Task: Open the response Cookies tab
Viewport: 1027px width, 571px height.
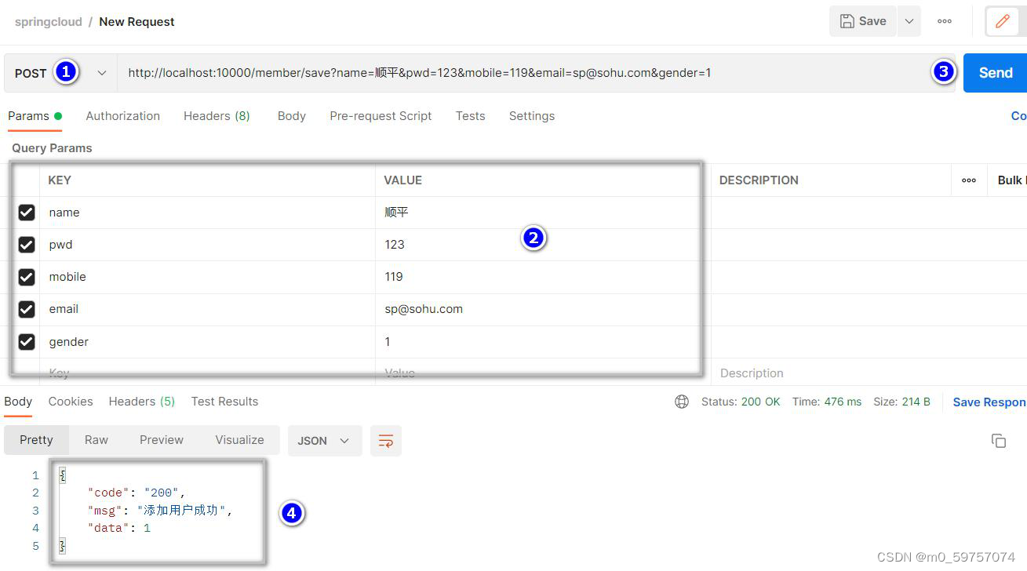Action: pyautogui.click(x=71, y=402)
